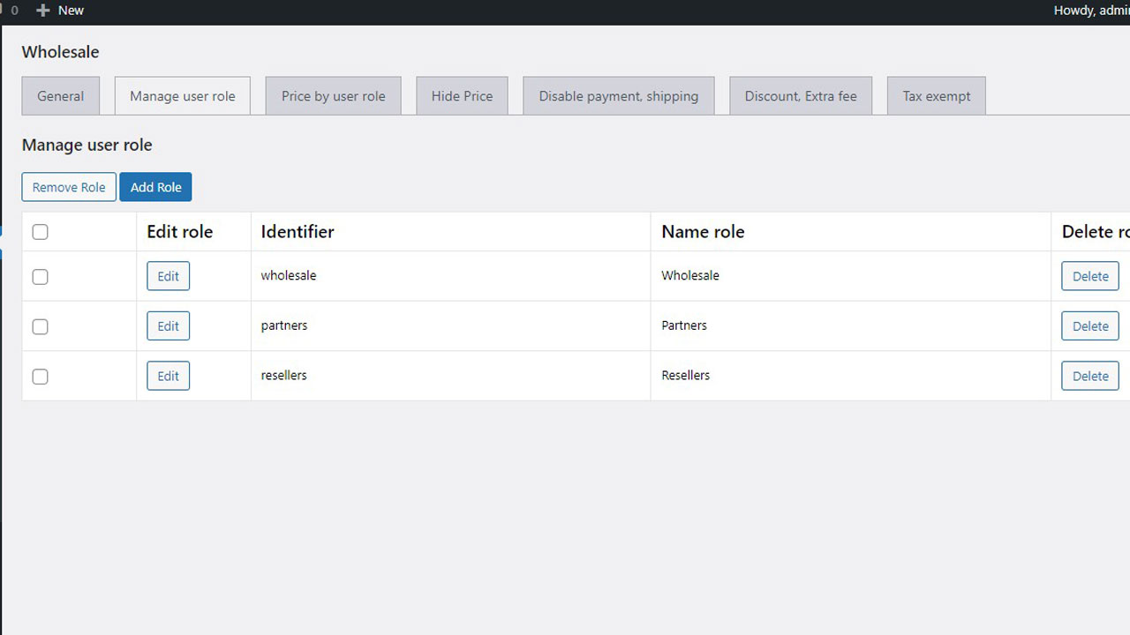
Task: Switch to Manage user role tab
Action: 183,96
